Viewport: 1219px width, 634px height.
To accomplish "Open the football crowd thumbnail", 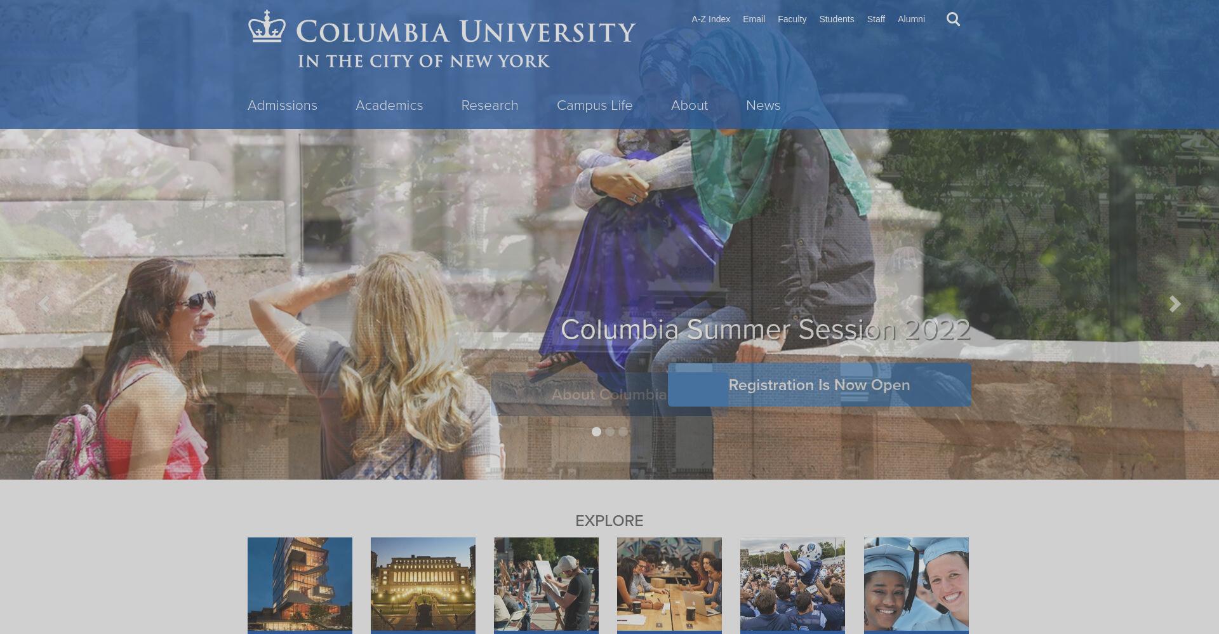I will 792,585.
